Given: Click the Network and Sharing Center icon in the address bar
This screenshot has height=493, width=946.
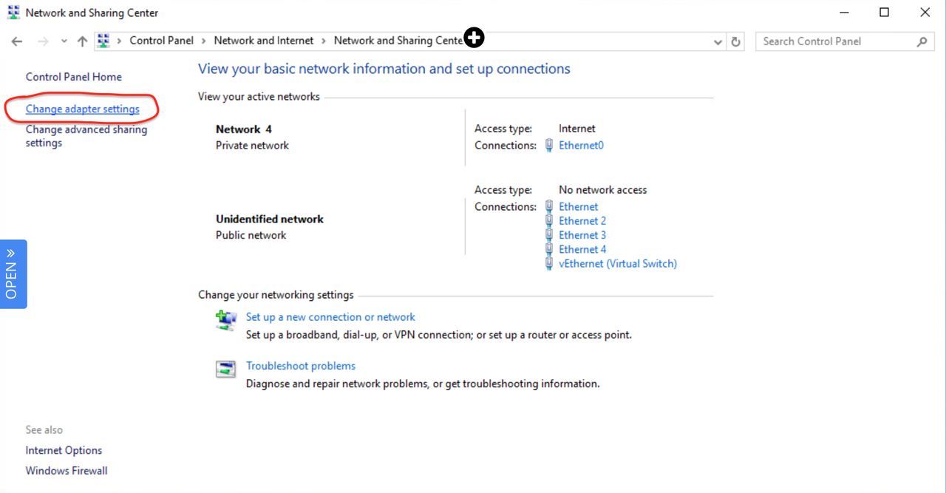Looking at the screenshot, I should (x=103, y=40).
